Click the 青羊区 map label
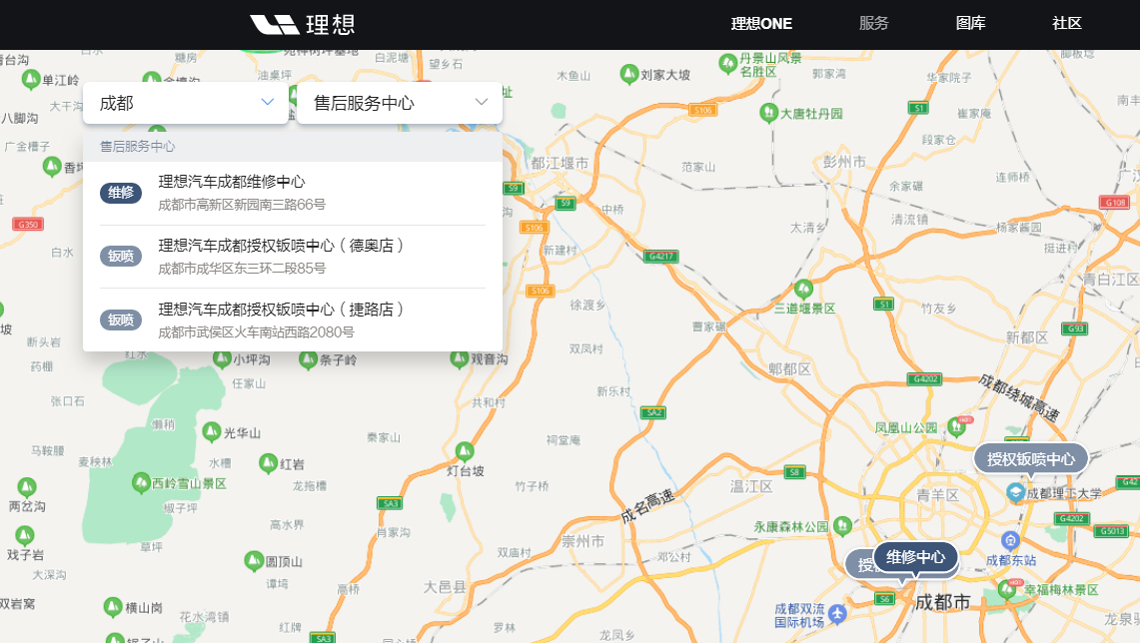 937,495
